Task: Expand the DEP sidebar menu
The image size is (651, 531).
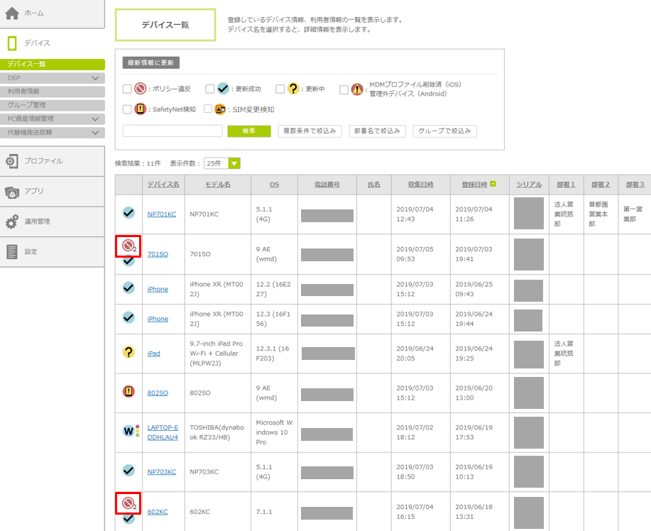Action: [x=95, y=78]
